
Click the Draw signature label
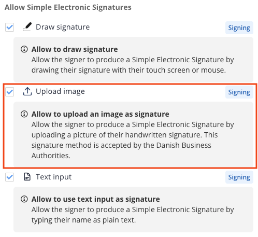[x=63, y=27]
